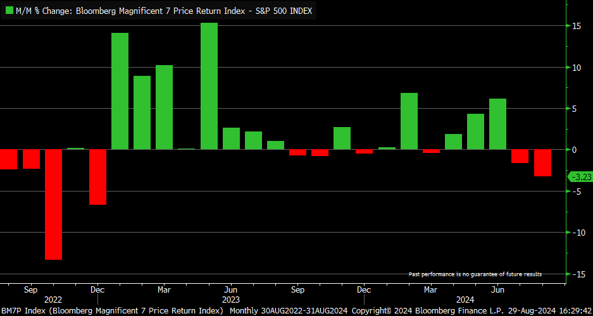Image resolution: width=593 pixels, height=316 pixels.
Task: Click the 2023 year label on x-axis
Action: point(230,300)
